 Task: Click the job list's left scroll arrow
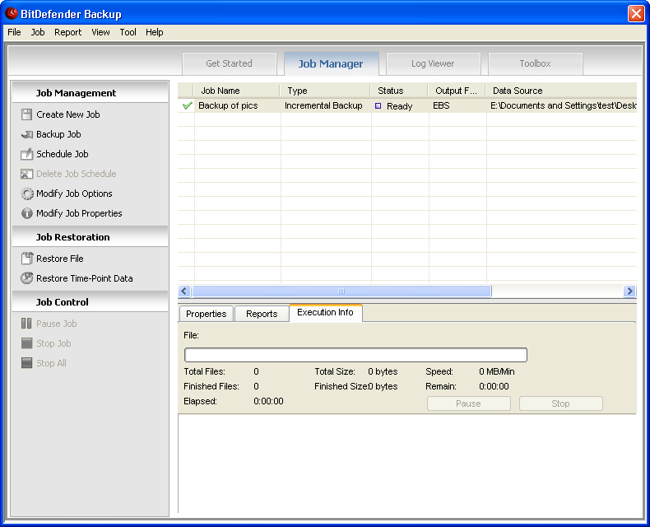click(x=184, y=291)
